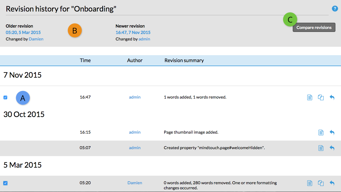Click the 05:20 time cell in table

click(85, 183)
